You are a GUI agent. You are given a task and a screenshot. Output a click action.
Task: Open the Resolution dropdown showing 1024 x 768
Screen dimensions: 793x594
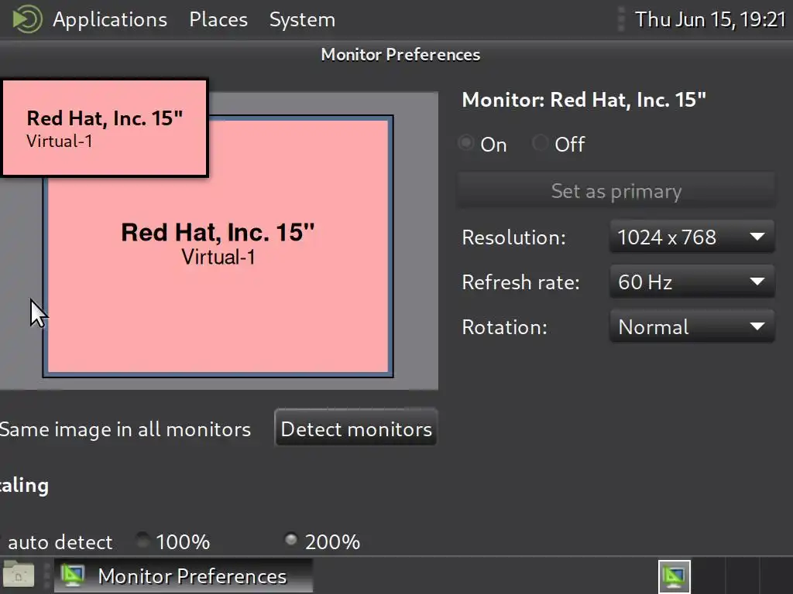692,237
